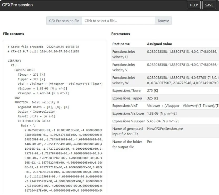Select 'Functions.Inlet velocity W' port name

(x=124, y=80)
